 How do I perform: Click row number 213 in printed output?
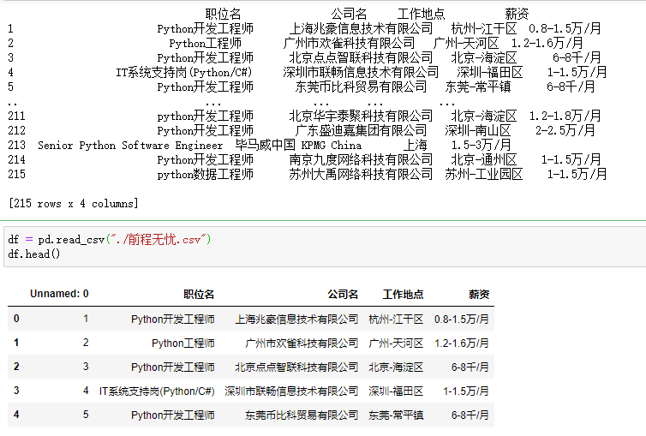tap(16, 145)
